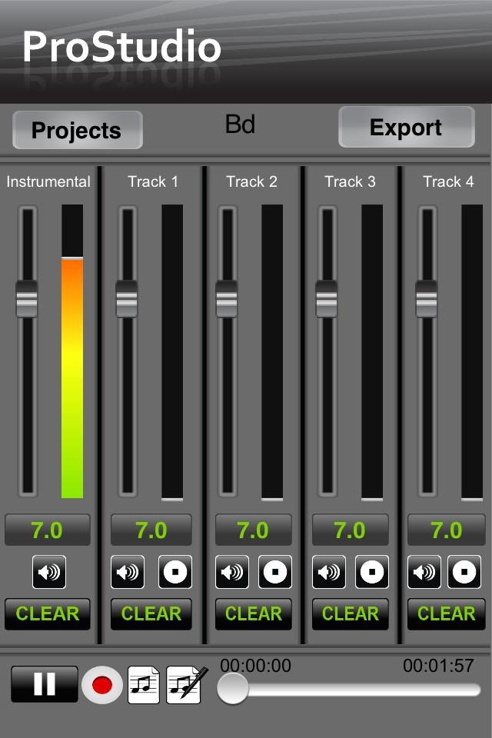This screenshot has height=738, width=492.
Task: Click the Track 1 label
Action: pos(153,181)
